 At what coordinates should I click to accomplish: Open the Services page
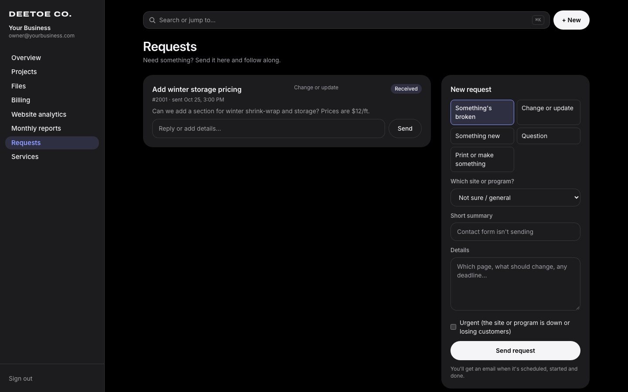[52, 157]
